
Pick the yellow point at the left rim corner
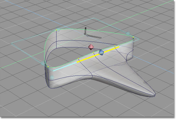pyautogui.click(x=48, y=67)
